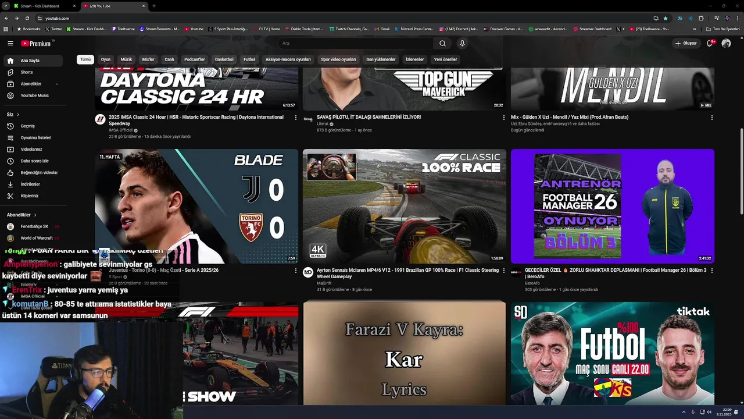Click the YouTube Premium logo
This screenshot has width=744, height=419.
click(36, 43)
